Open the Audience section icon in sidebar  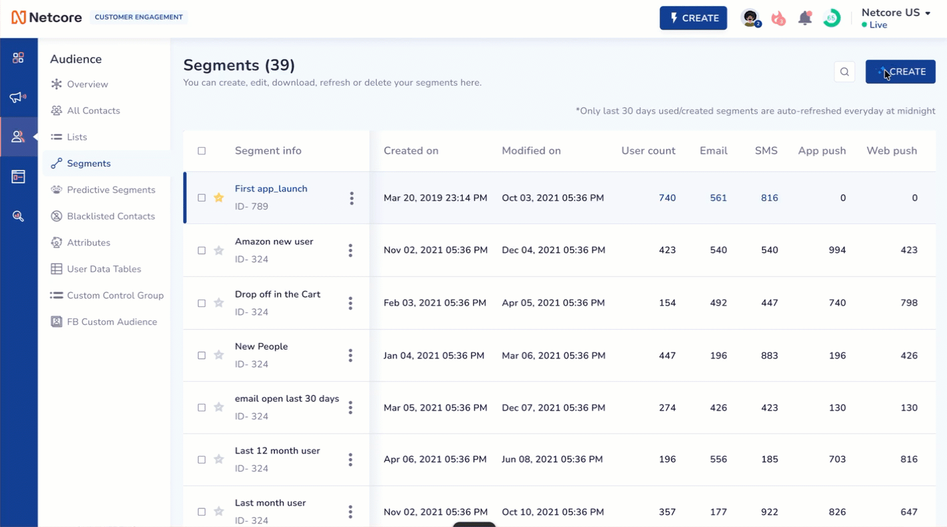click(19, 136)
